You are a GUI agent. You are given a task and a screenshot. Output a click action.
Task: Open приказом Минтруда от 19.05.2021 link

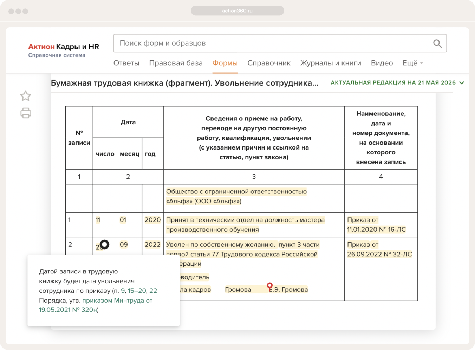point(96,305)
